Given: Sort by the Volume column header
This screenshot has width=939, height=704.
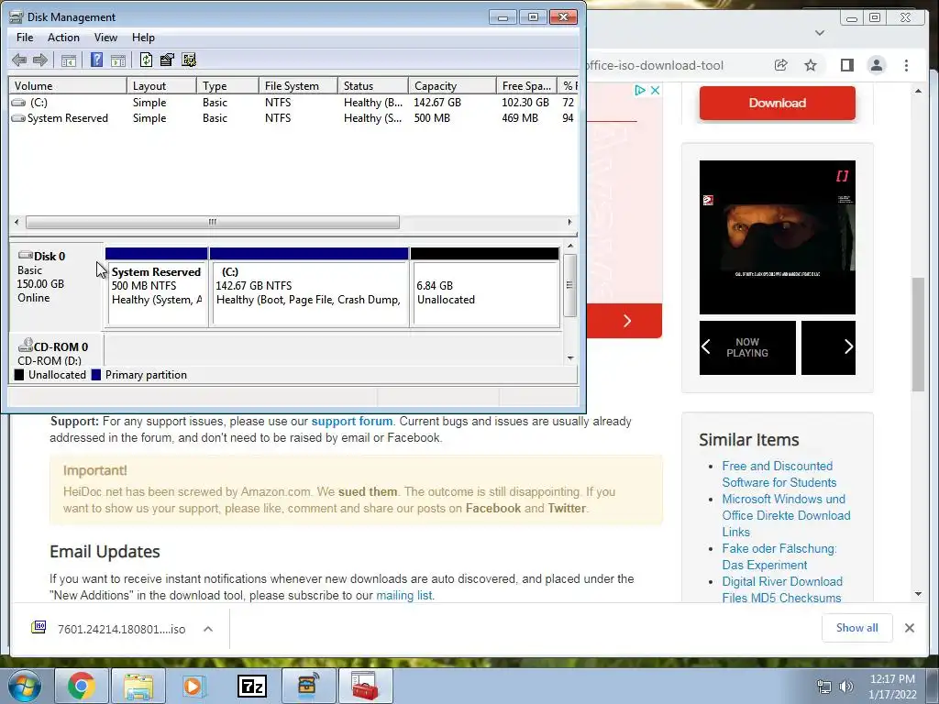Looking at the screenshot, I should pyautogui.click(x=67, y=85).
